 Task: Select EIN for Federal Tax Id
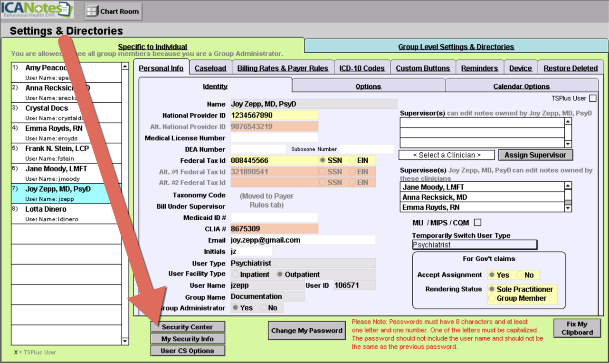[352, 160]
